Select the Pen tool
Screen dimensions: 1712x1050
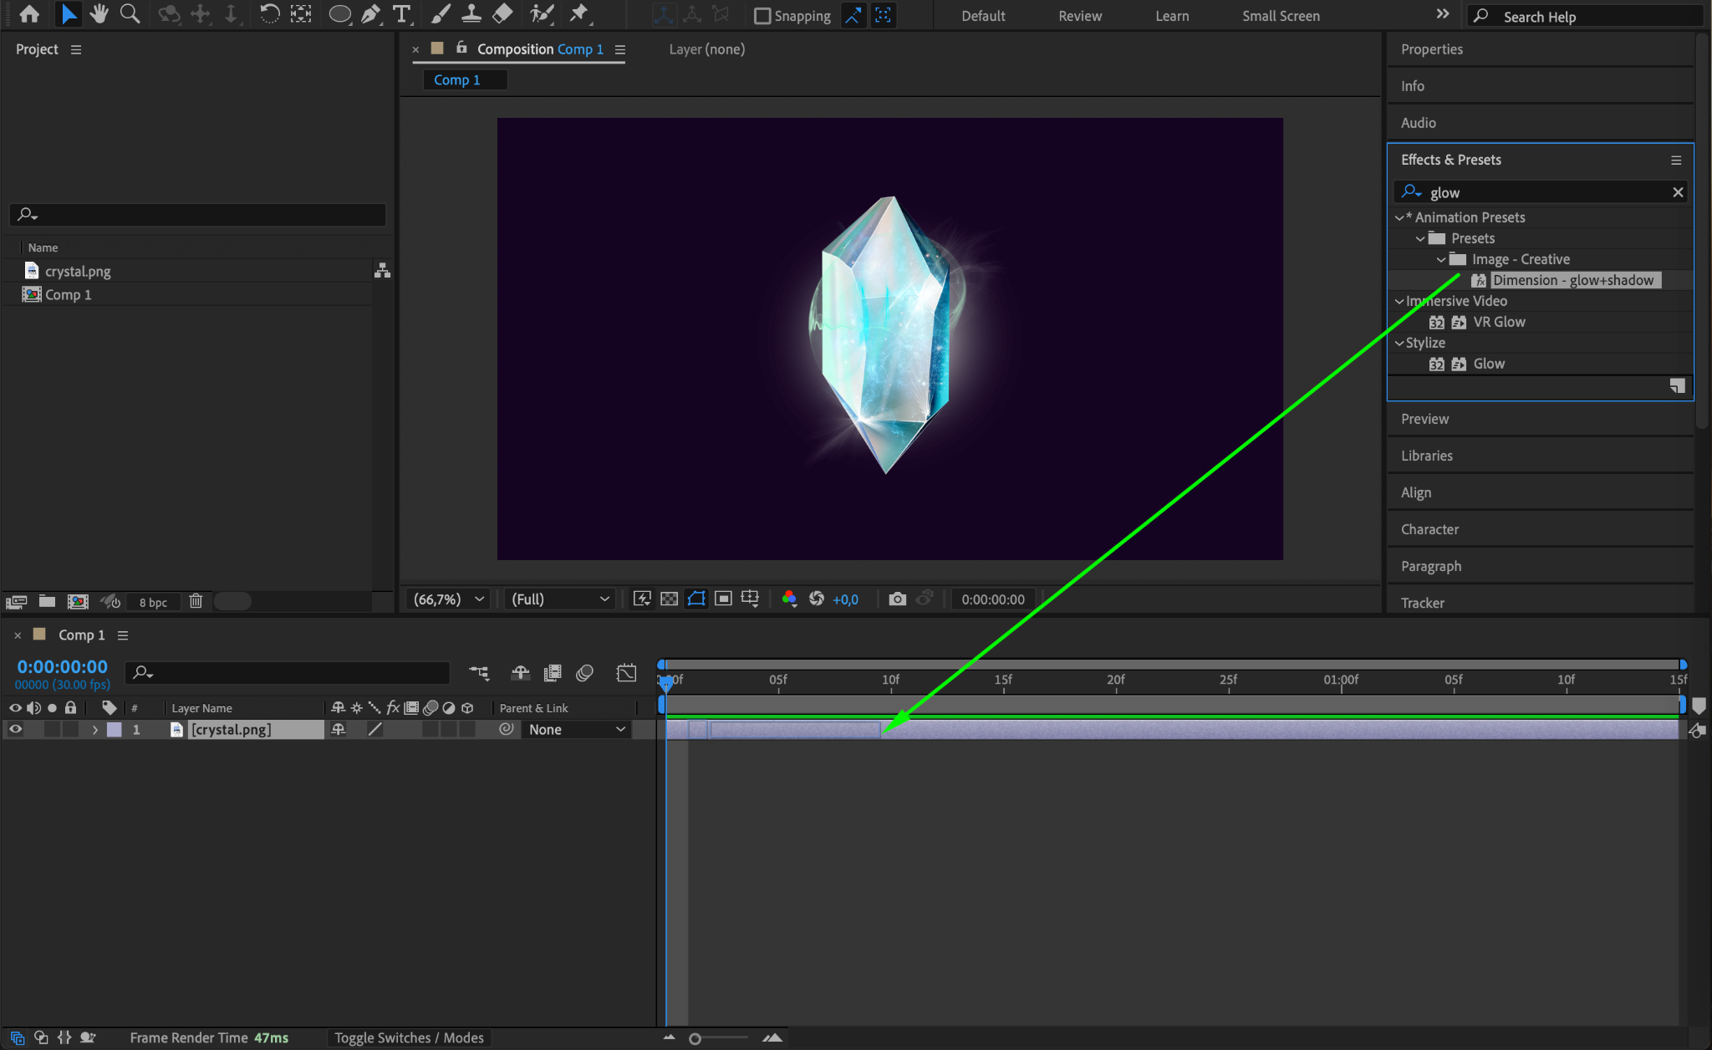370,14
